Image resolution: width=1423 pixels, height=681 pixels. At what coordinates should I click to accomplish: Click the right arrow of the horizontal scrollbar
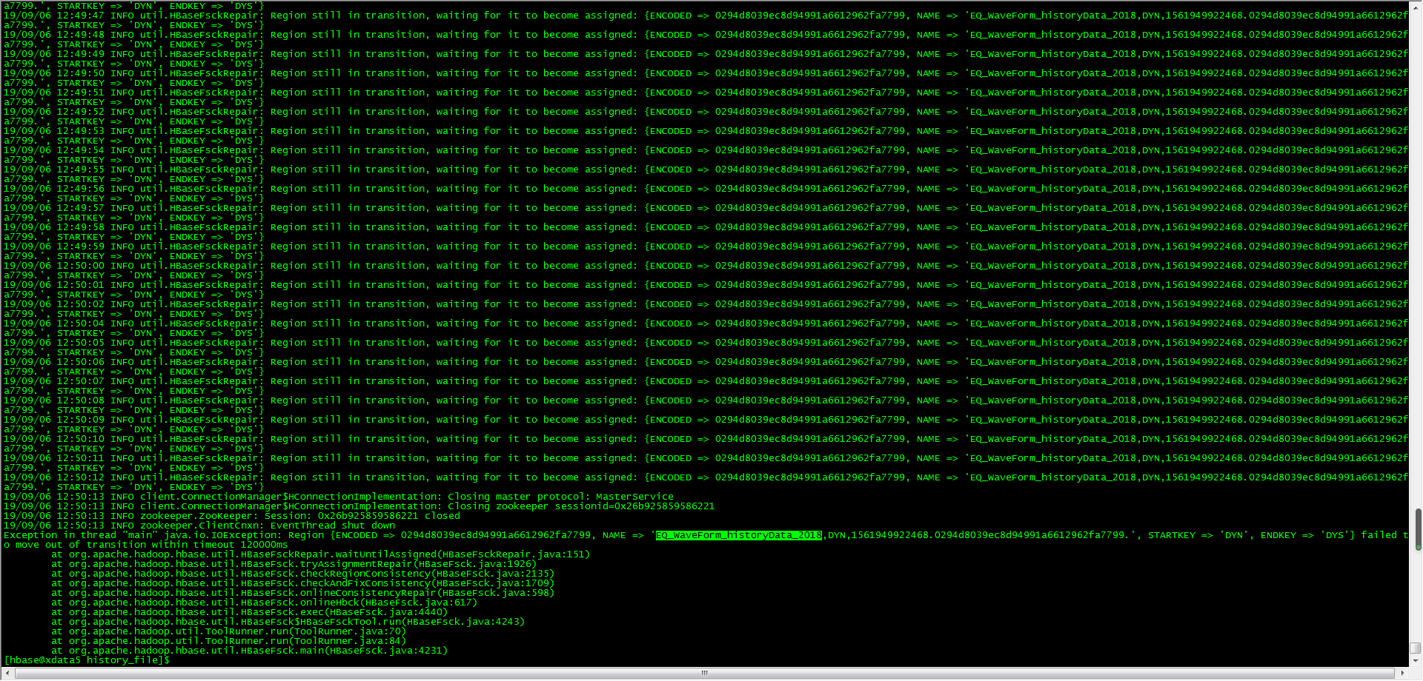pyautogui.click(x=1403, y=673)
